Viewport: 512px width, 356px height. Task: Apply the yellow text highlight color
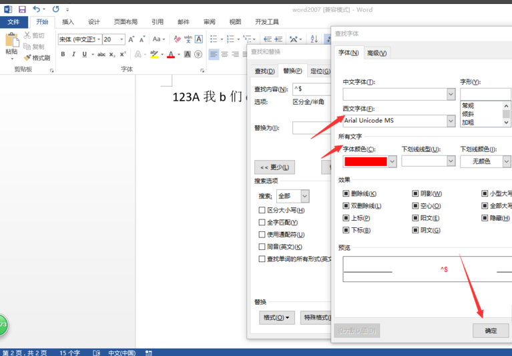[154, 55]
